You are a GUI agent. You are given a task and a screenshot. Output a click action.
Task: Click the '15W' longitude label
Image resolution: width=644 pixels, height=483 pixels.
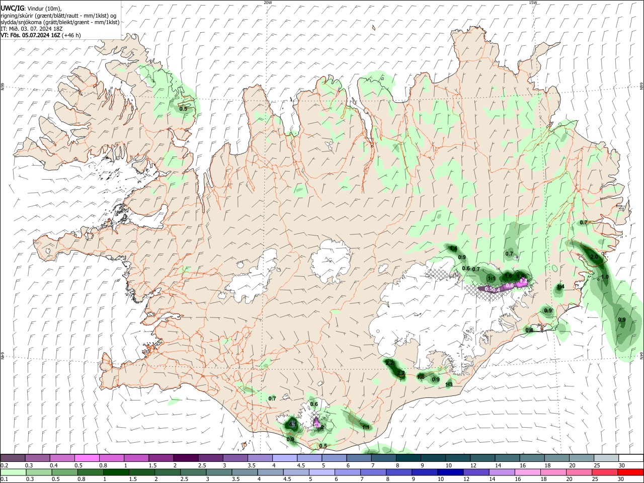pos(533,3)
